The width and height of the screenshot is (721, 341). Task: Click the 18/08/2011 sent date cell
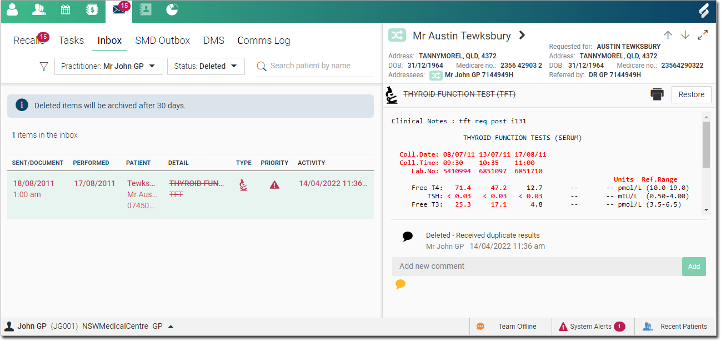[34, 184]
